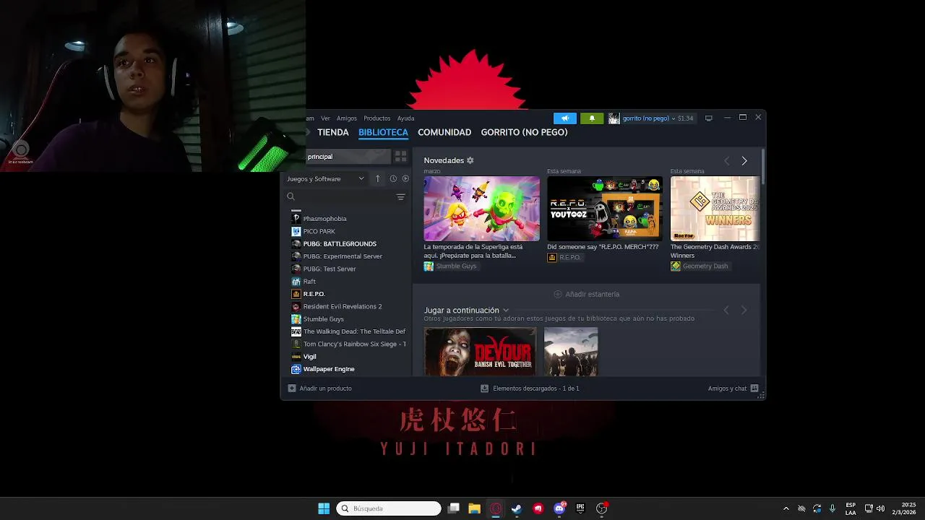This screenshot has width=925, height=520.
Task: Open Steam from the taskbar
Action: (517, 508)
